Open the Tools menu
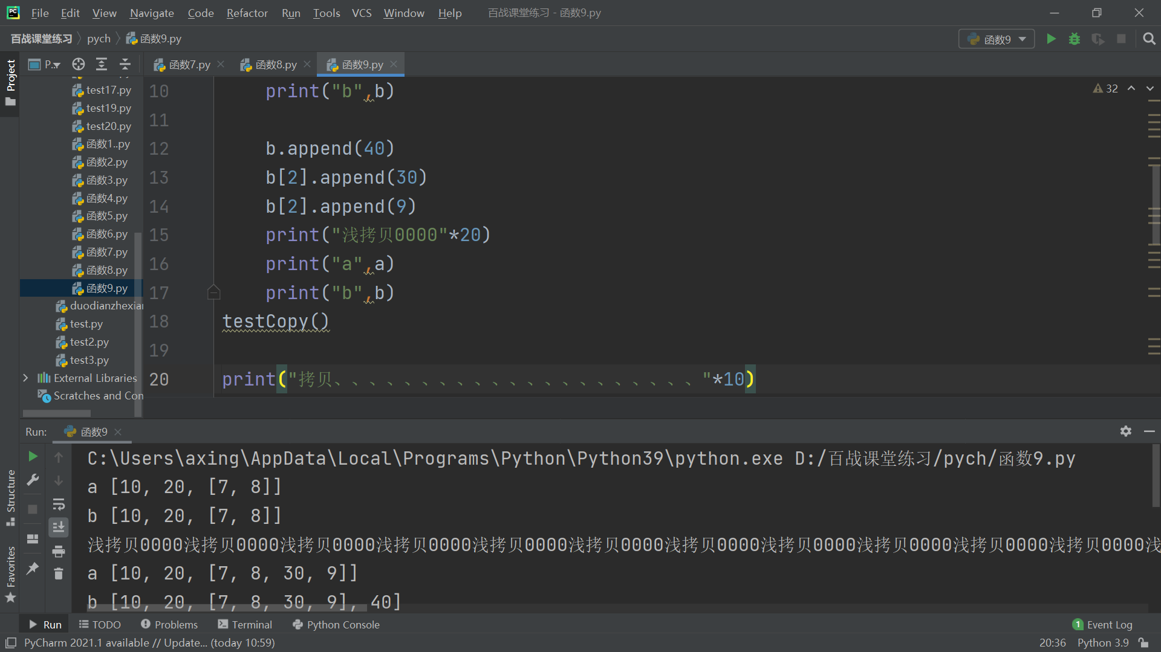 [327, 13]
